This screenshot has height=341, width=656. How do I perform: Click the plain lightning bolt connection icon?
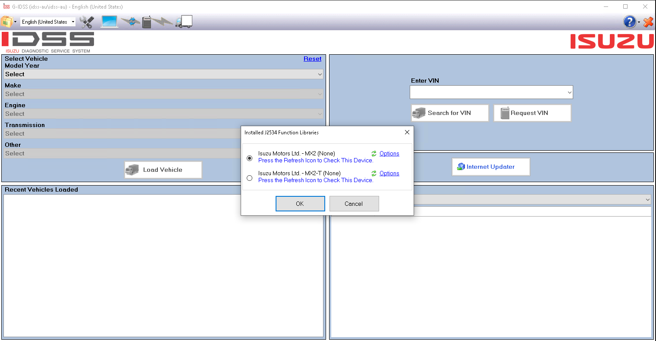tap(163, 22)
